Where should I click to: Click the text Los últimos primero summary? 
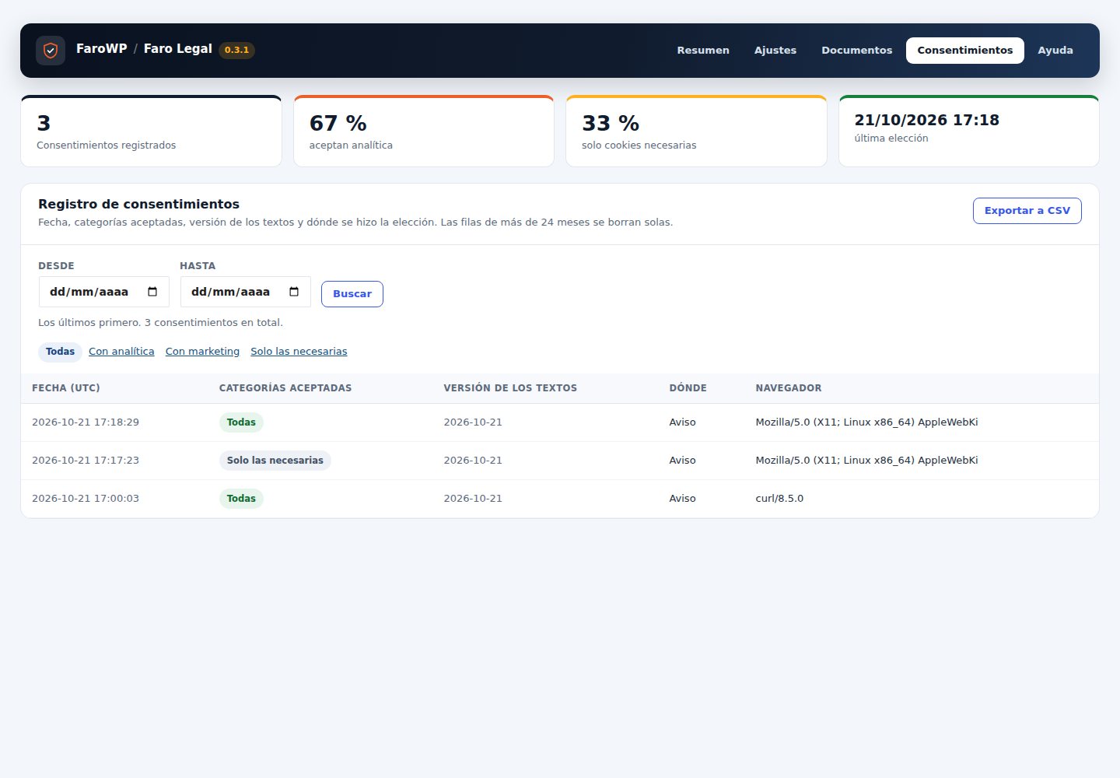click(x=160, y=323)
